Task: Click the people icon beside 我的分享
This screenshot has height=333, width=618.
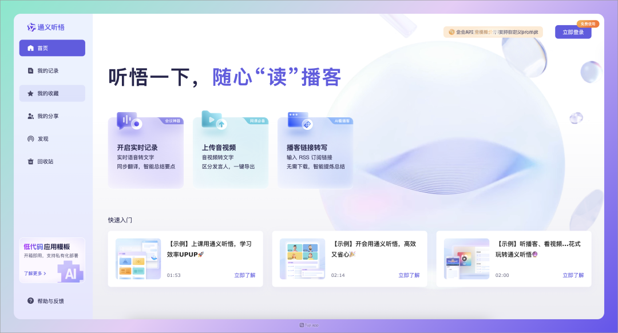Action: point(31,116)
